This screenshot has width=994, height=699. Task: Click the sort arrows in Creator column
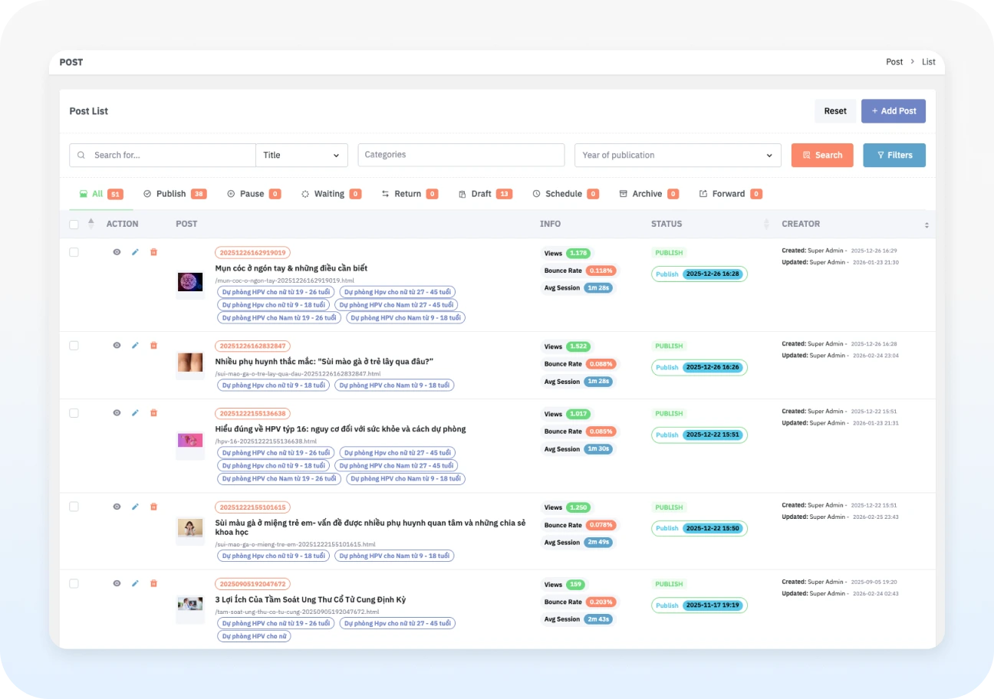coord(927,225)
